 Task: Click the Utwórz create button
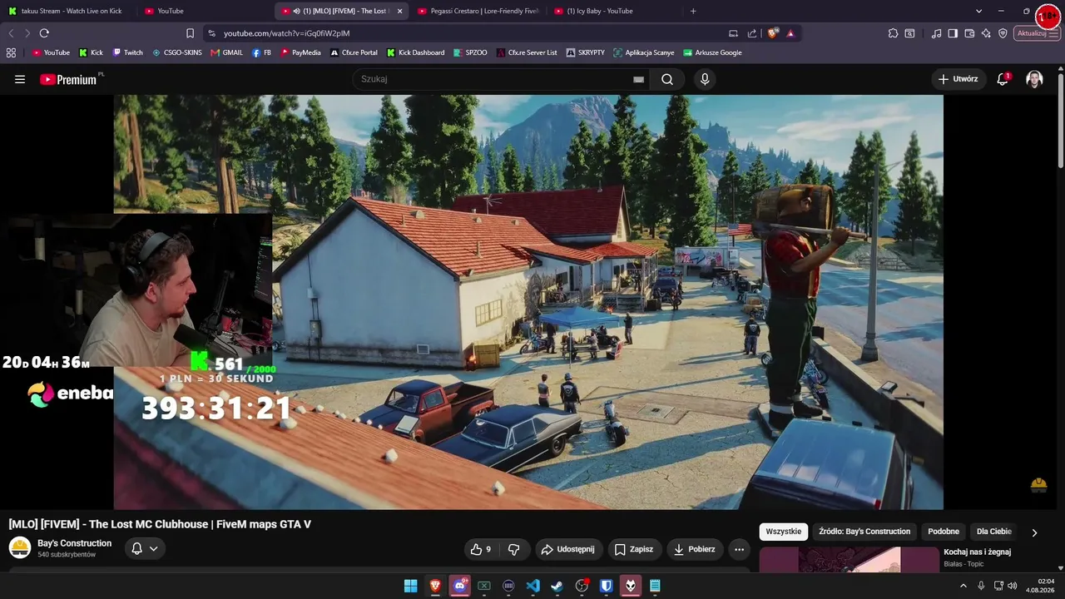958,79
